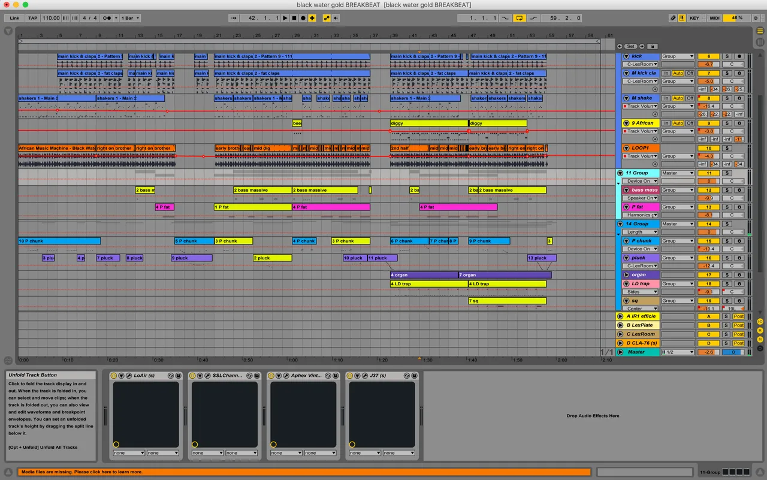767x480 pixels.
Task: Click the Set locator button
Action: point(631,46)
